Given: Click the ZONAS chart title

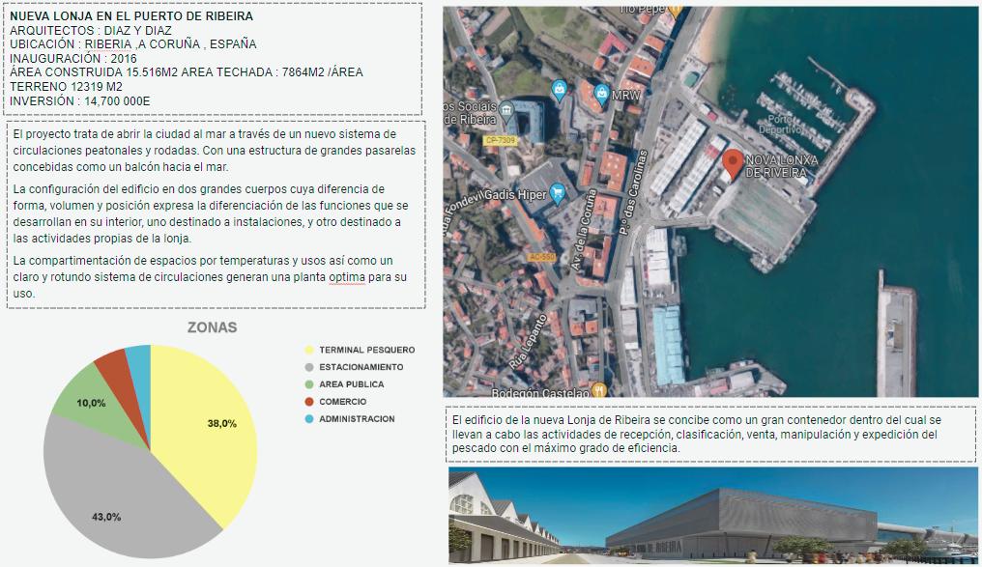Looking at the screenshot, I should coord(213,327).
